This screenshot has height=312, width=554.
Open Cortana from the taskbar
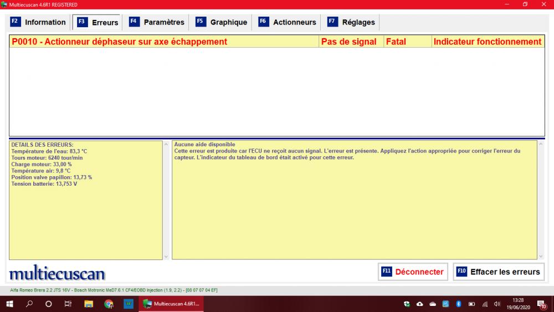tap(49, 304)
